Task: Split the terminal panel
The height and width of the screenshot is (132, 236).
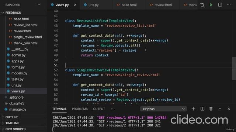Action: (202, 109)
